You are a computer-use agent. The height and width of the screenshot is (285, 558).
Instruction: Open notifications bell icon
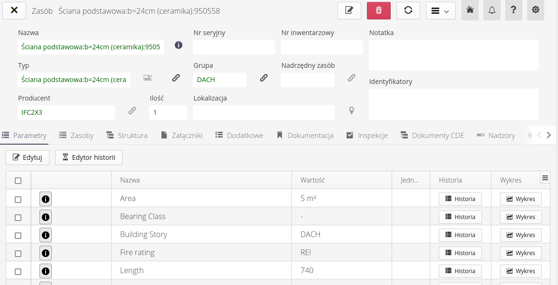pos(492,10)
